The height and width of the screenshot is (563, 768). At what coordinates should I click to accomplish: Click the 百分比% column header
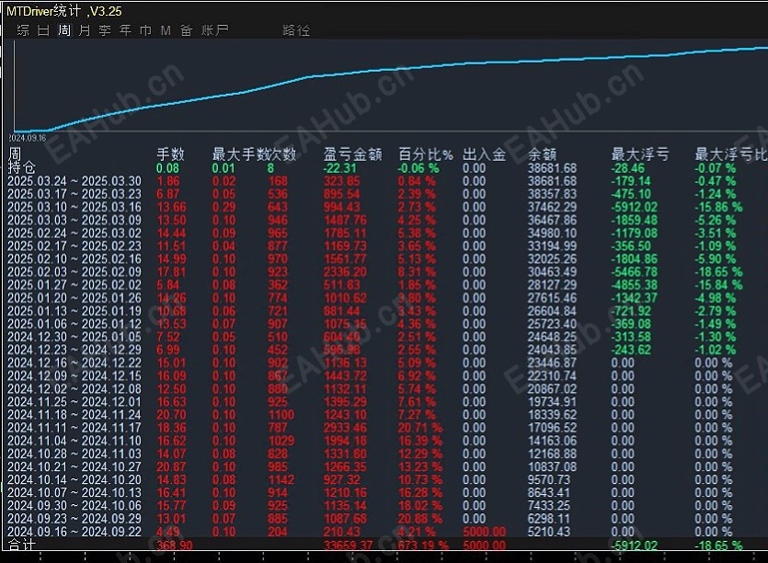426,155
